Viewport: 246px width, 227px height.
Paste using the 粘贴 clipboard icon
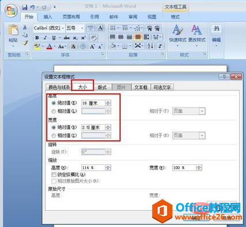pos(13,30)
